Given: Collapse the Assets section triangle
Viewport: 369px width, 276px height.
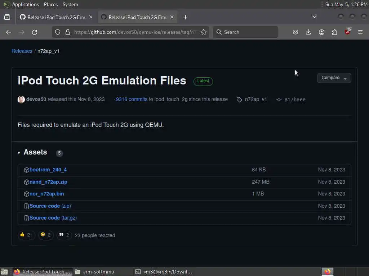Looking at the screenshot, I should [19, 153].
